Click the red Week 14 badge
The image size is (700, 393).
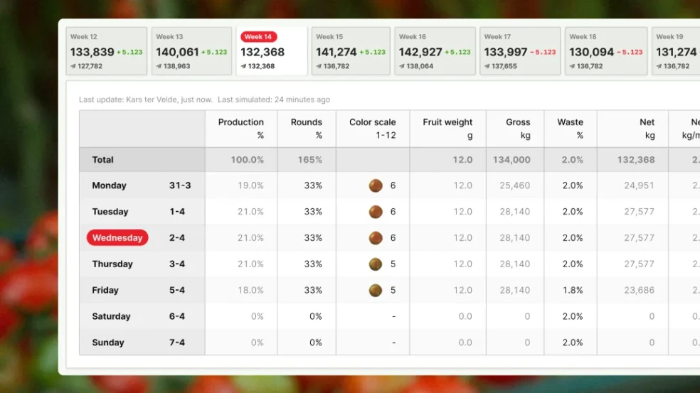click(x=258, y=37)
